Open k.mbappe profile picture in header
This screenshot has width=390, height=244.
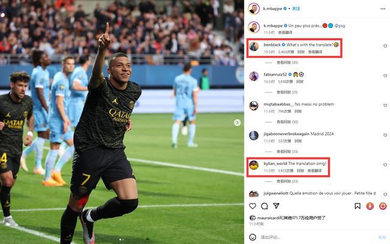point(253,9)
